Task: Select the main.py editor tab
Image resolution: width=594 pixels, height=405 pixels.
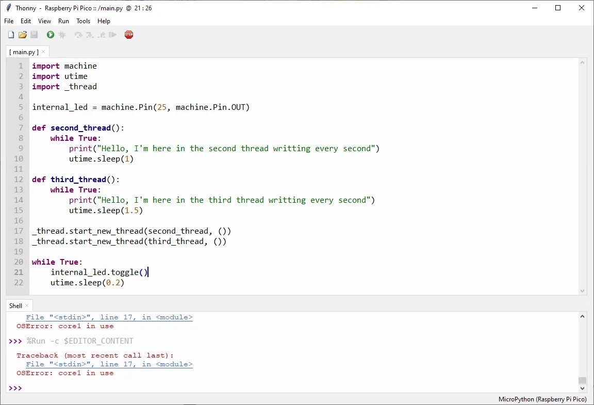Action: [x=24, y=52]
